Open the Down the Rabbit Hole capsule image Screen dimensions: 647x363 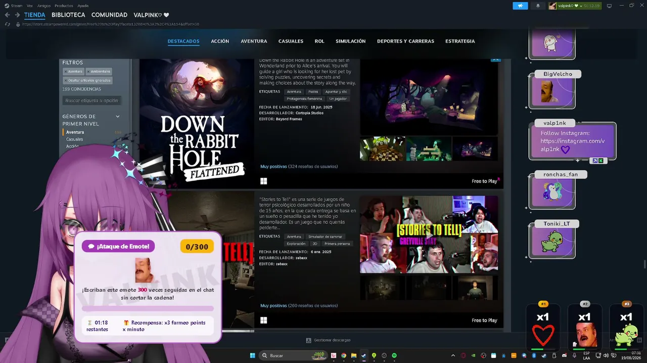click(197, 124)
